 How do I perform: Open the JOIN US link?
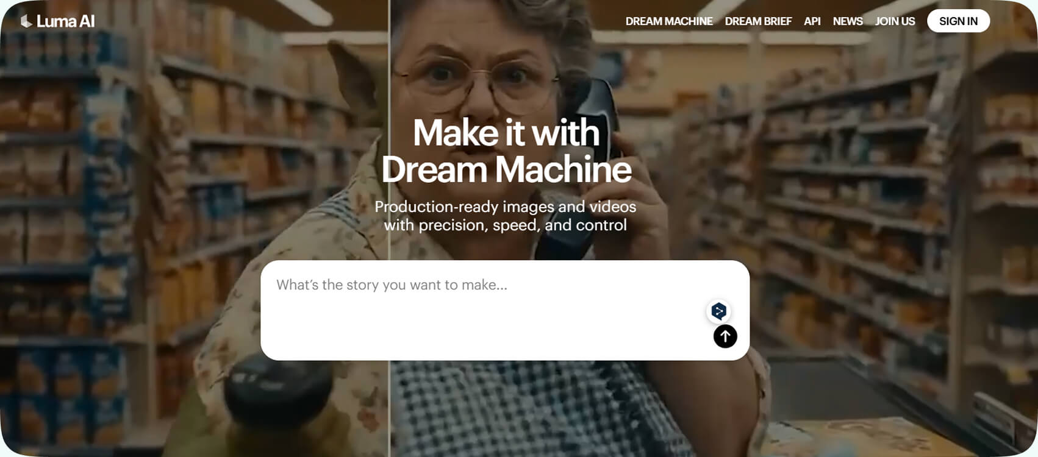895,21
